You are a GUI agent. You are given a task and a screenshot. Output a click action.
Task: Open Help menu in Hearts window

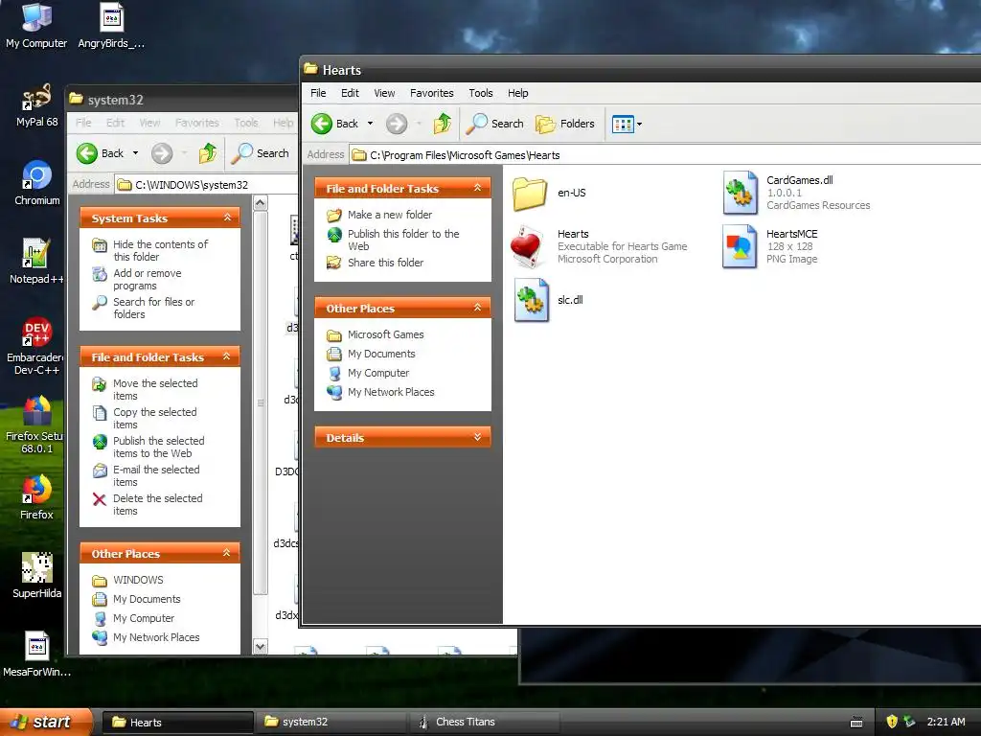click(517, 93)
